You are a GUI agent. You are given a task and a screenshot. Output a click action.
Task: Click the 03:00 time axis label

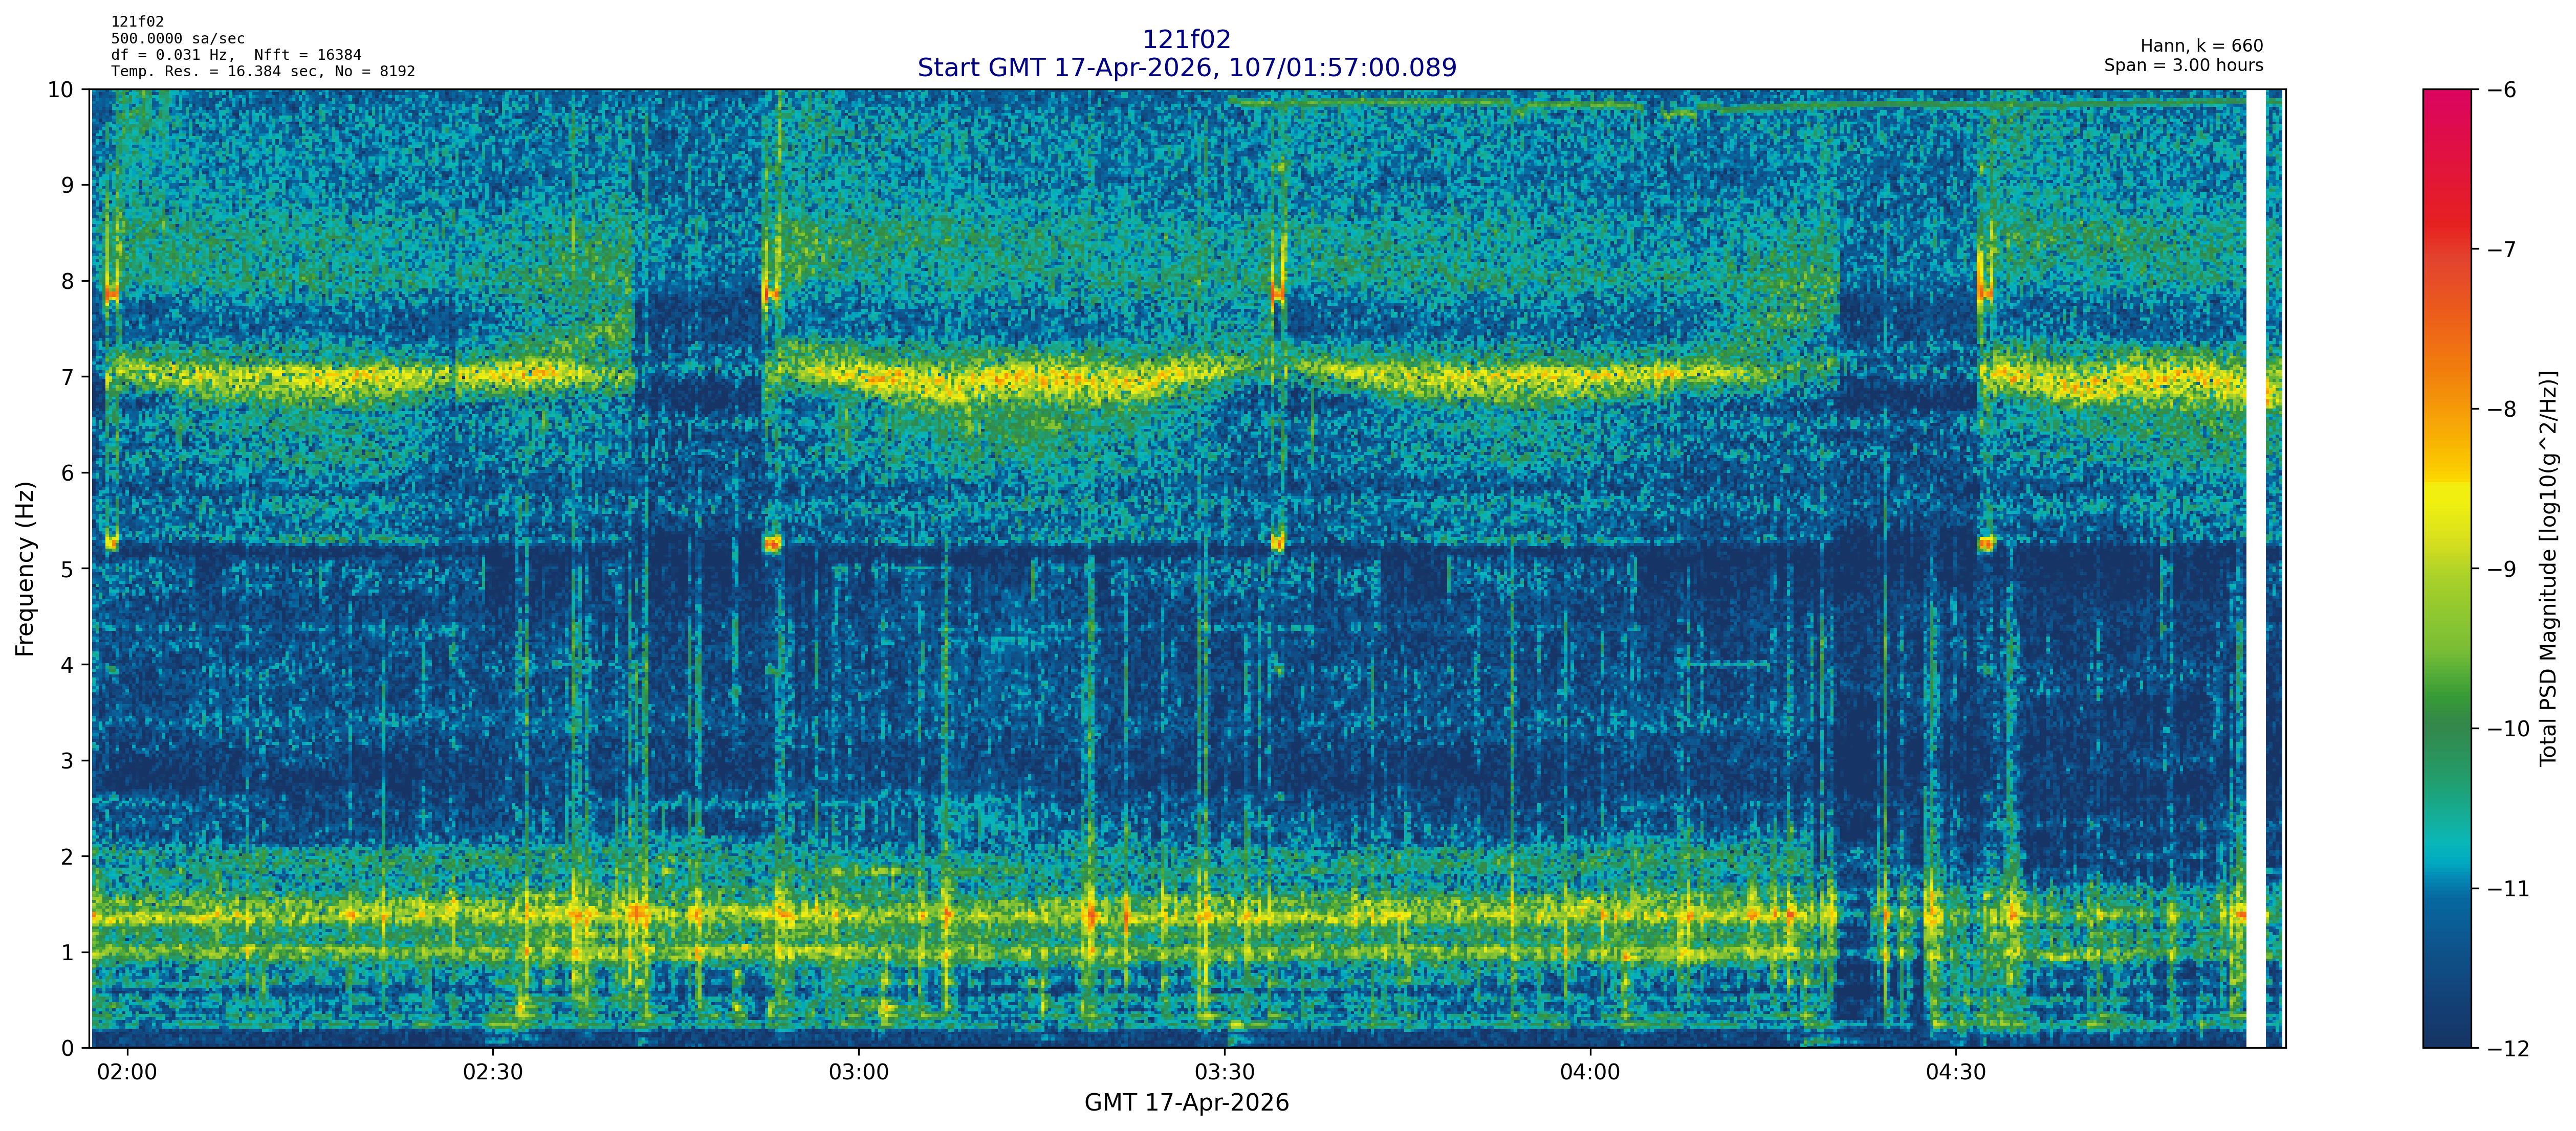[x=858, y=1073]
